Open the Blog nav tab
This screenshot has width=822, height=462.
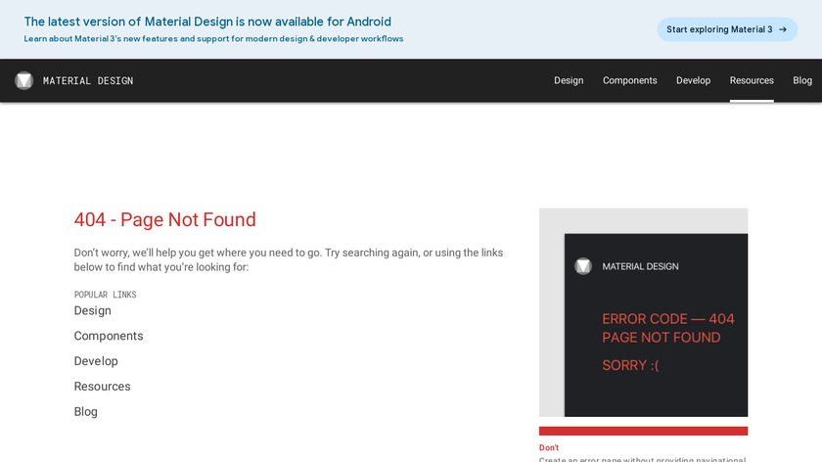802,80
